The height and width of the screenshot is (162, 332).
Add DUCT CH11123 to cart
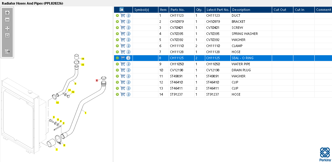(123, 15)
